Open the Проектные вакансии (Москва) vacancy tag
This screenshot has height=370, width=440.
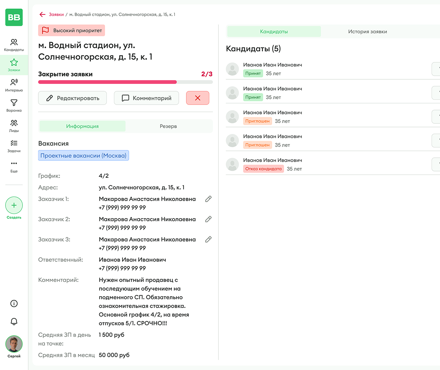click(x=84, y=155)
